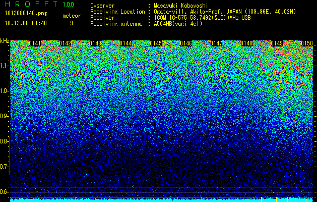Image resolution: width=317 pixels, height=202 pixels.
Task: Click the 0.6 kHz axis label
Action: tap(4, 192)
